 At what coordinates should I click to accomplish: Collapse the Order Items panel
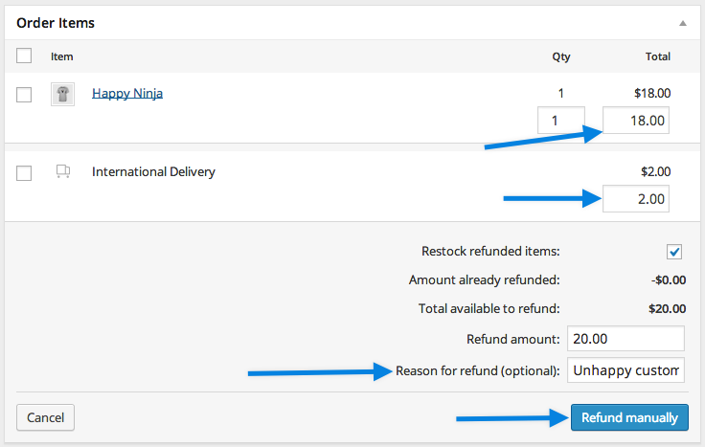[682, 22]
